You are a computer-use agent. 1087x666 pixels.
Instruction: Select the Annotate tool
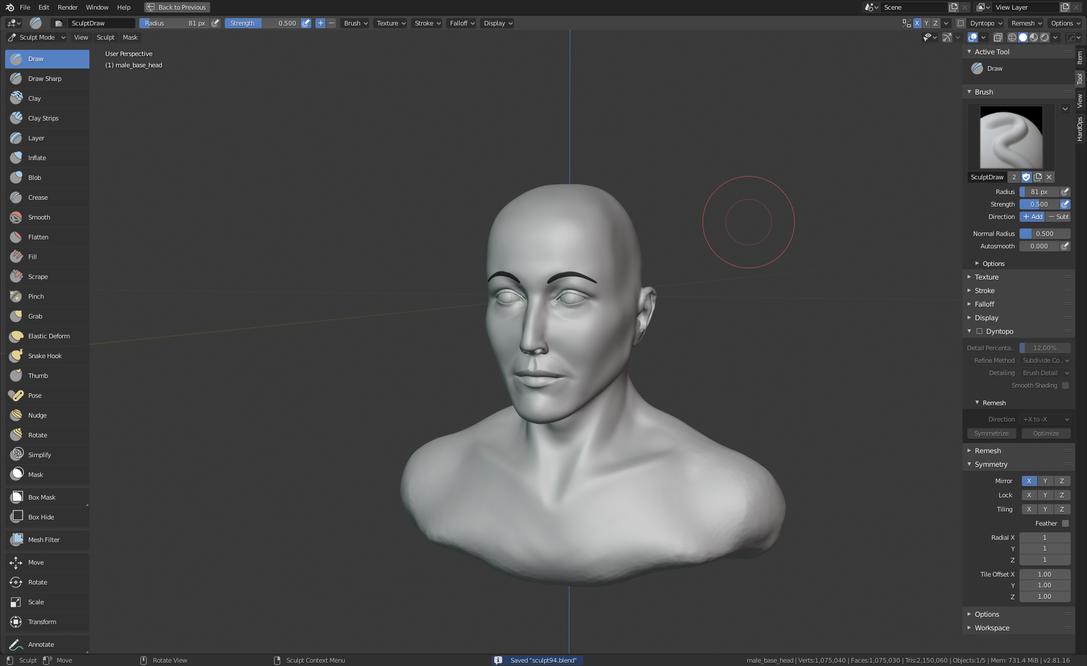pyautogui.click(x=41, y=644)
